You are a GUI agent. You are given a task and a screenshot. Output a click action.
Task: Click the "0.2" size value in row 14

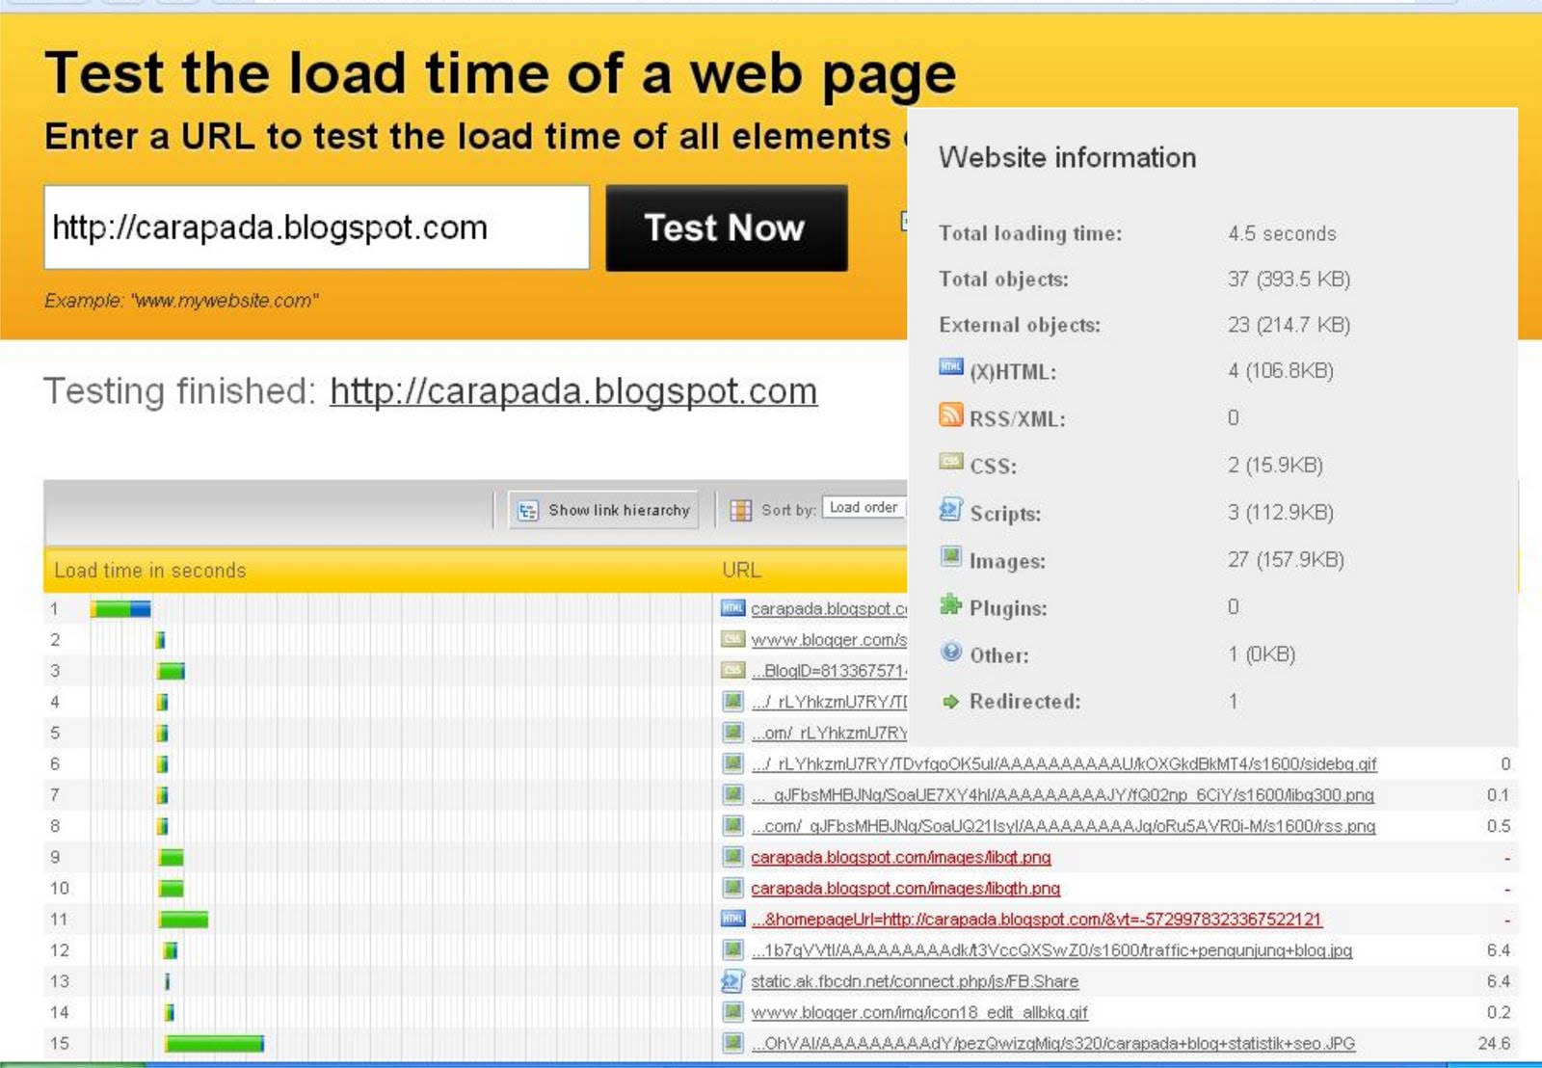point(1499,1012)
